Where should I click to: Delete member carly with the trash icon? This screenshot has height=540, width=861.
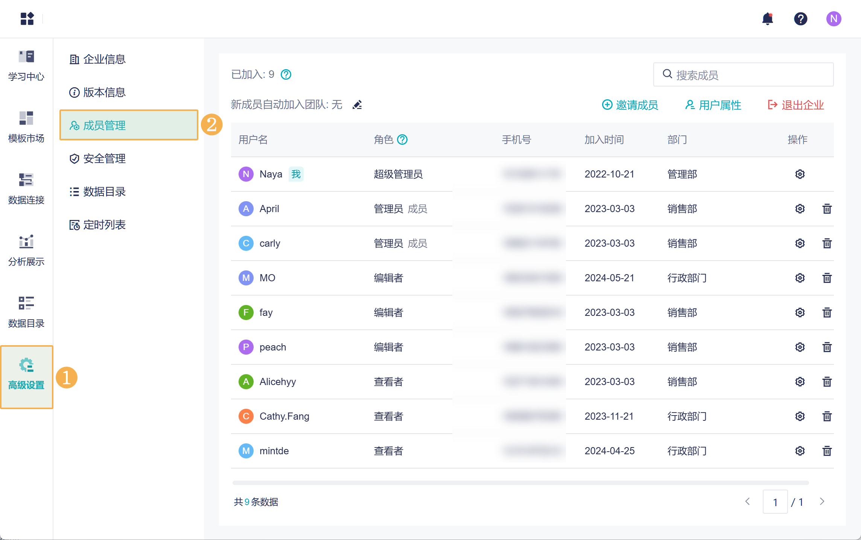827,243
